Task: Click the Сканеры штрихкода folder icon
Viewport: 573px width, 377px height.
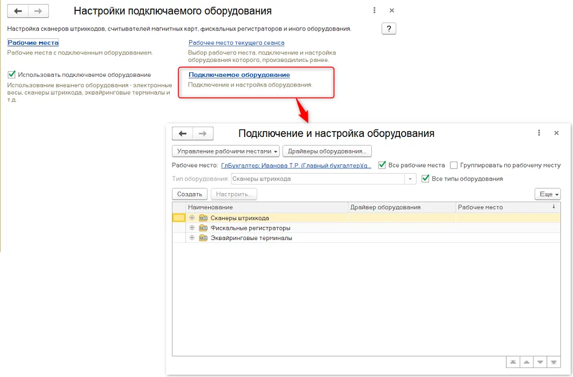Action: point(203,218)
